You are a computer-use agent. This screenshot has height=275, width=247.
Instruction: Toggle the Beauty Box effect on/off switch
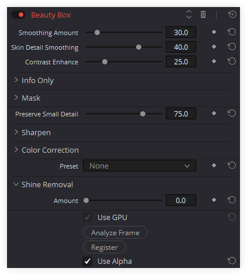pos(18,15)
